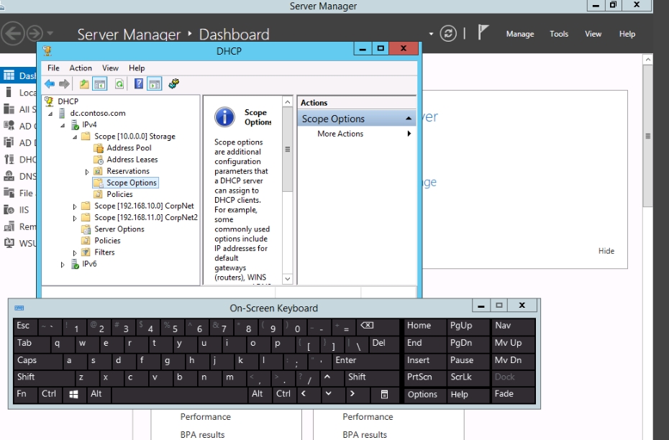Expand the Filters tree node
This screenshot has width=669, height=440.
click(75, 253)
